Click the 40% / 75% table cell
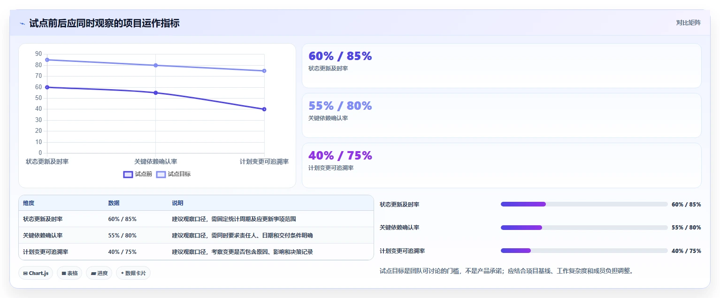This screenshot has height=298, width=720. [x=122, y=252]
